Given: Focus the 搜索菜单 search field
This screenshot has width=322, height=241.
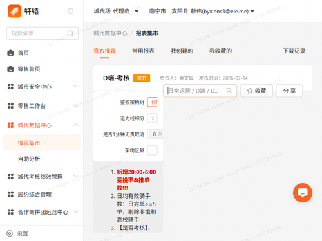Looking at the screenshot, I should pos(43,33).
